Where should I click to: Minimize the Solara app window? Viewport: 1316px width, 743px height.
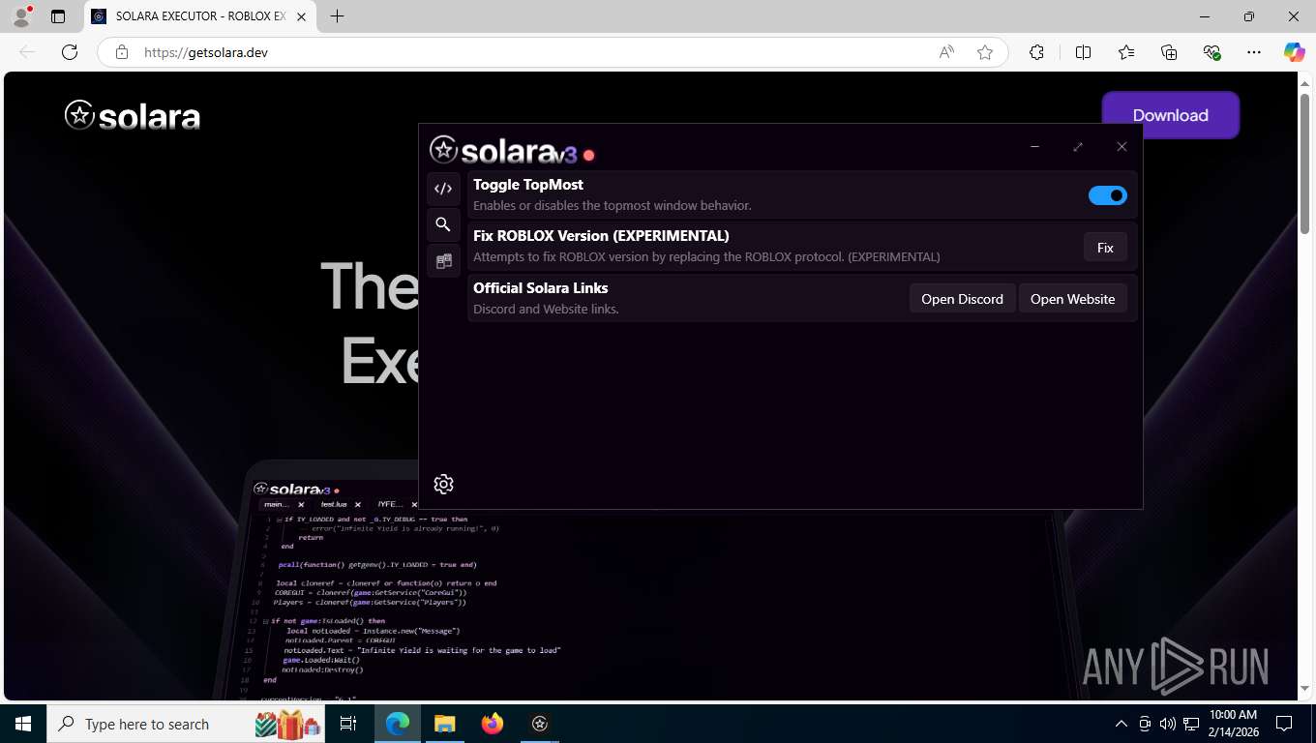click(x=1034, y=147)
